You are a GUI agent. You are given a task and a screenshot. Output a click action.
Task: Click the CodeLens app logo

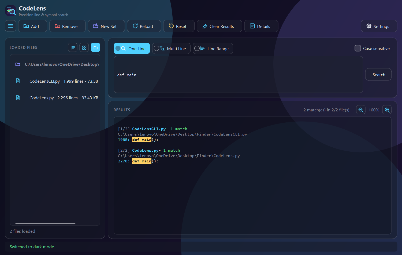[11, 11]
